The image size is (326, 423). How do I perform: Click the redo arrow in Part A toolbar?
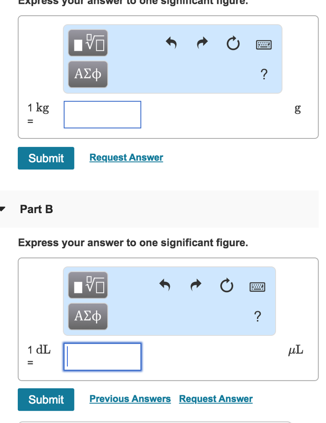(x=202, y=43)
